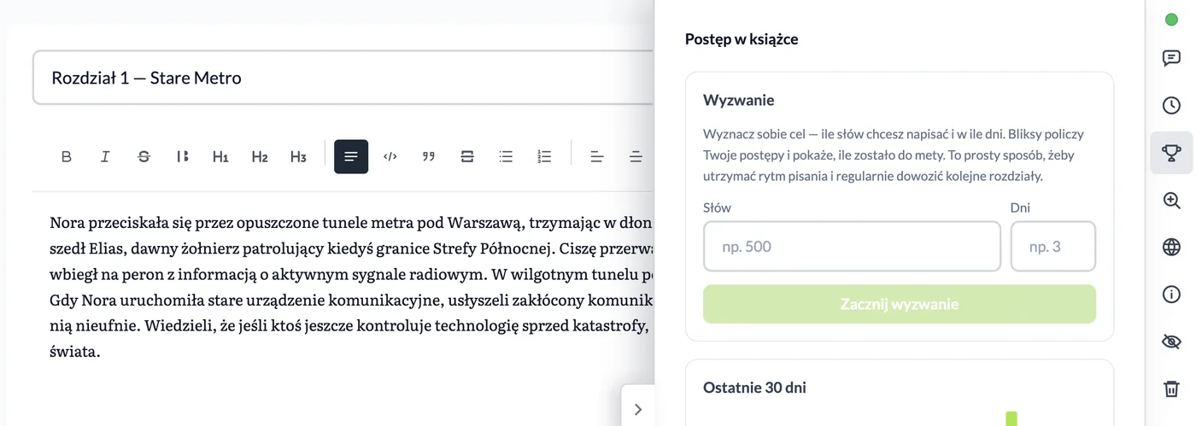This screenshot has width=1196, height=426.
Task: Open the search magnifier icon in the sidebar
Action: coord(1171,201)
